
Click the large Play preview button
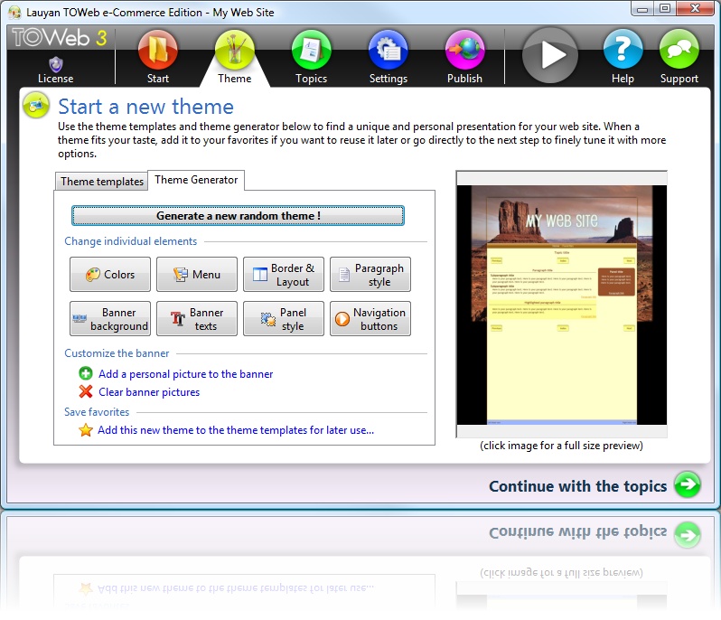550,55
